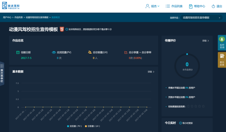The width and height of the screenshot is (226, 132).
Task: Click the 页面水平超过全国 0% 的用户 line
Action: pyautogui.click(x=182, y=97)
